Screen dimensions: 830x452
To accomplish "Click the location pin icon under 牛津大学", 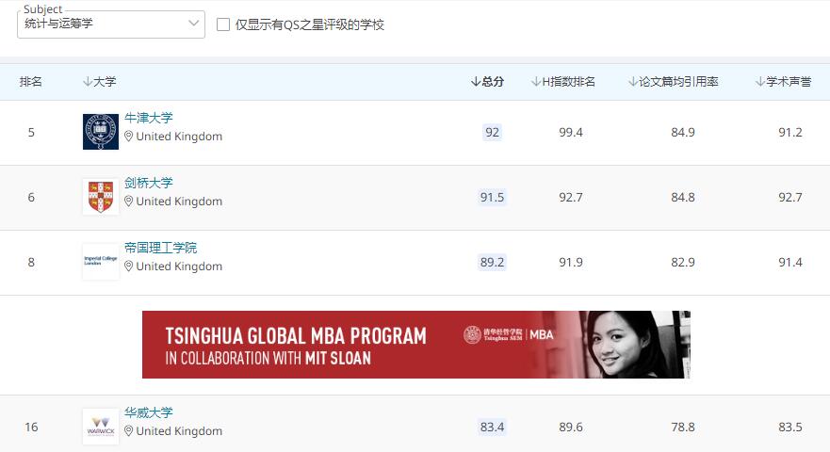I will pyautogui.click(x=129, y=136).
